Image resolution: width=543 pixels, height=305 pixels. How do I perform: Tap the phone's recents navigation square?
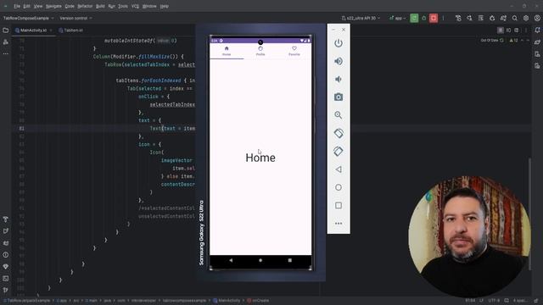click(x=290, y=260)
